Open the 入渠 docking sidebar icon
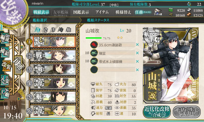This screenshot has width=204, height=122. pyautogui.click(x=5, y=80)
